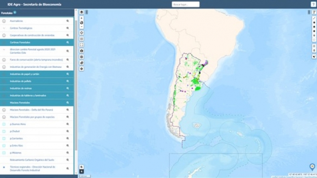This screenshot has width=317, height=178.
Task: Click the down arrow button at map bottom-left
Action: tap(82, 171)
